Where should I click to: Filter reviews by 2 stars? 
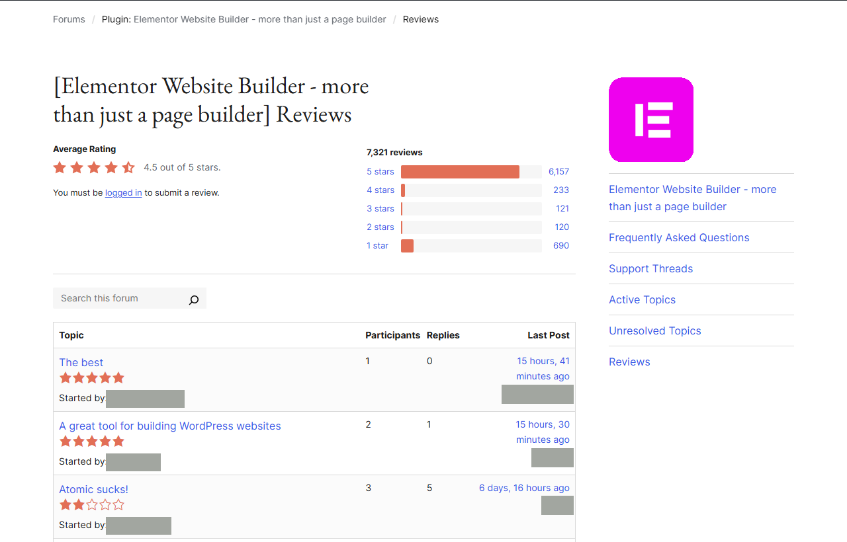pos(380,227)
